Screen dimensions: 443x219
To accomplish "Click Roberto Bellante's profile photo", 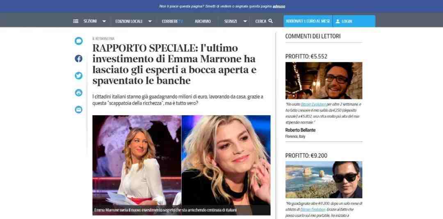I will pos(324,80).
